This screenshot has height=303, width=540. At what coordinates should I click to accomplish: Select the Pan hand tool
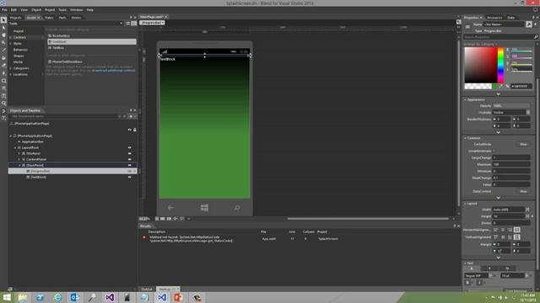tap(3, 35)
